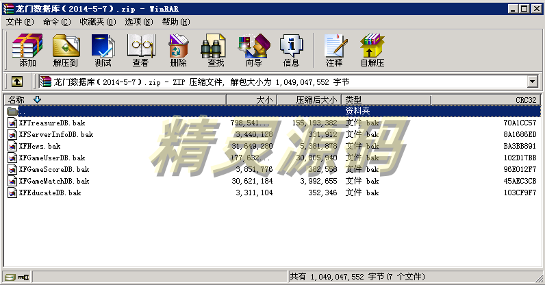Select file name XFGameUserDB.bak
This screenshot has height=285, width=545.
coord(52,158)
